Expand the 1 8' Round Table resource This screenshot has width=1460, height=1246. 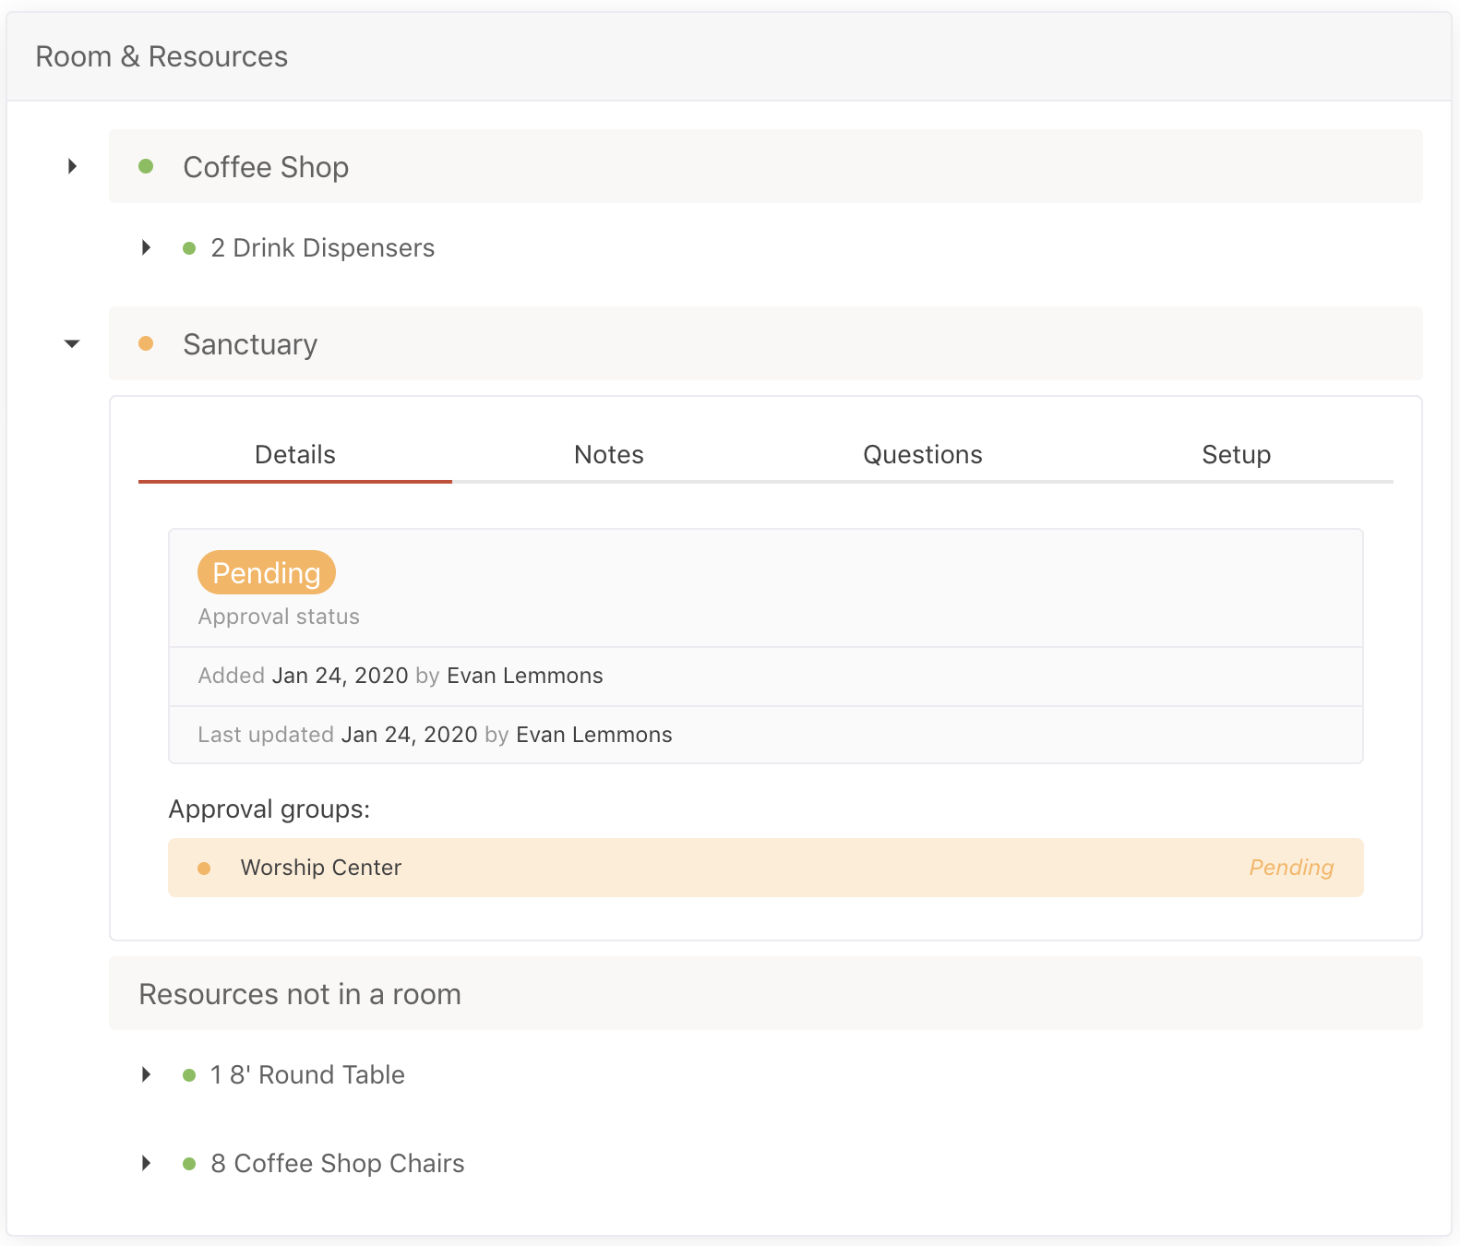click(146, 1075)
